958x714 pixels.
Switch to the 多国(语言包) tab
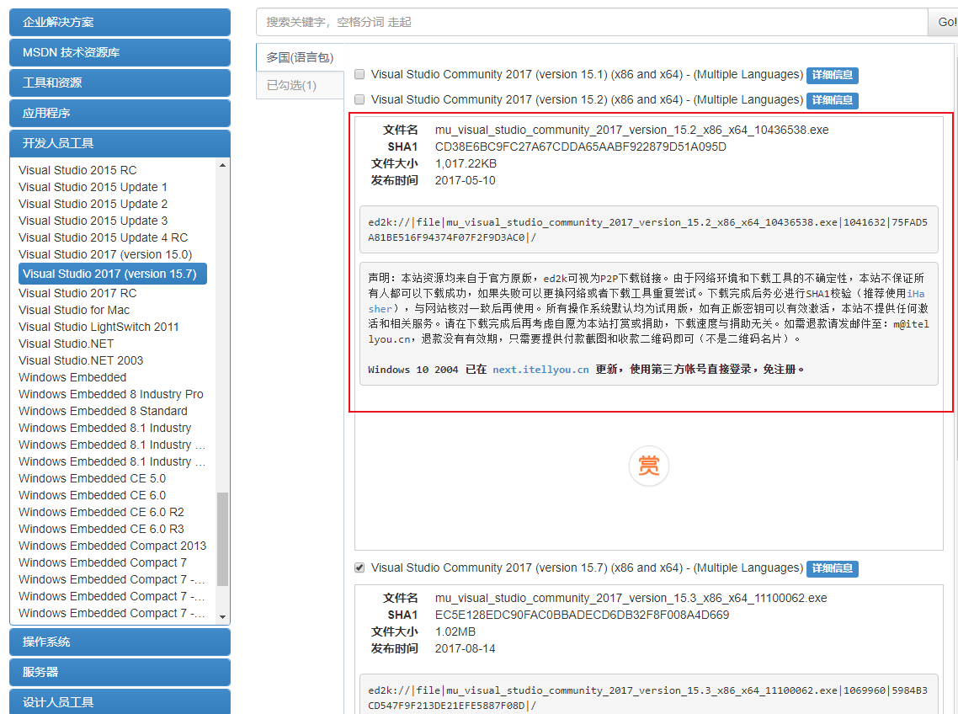300,56
